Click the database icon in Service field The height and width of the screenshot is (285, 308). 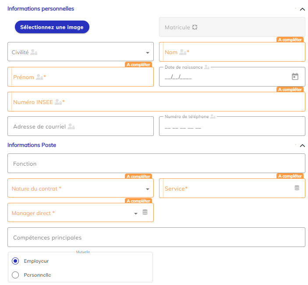(297, 188)
